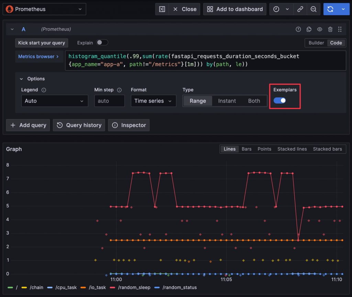Viewport: 352px width, 297px height.
Task: Click Add query button
Action: click(28, 125)
